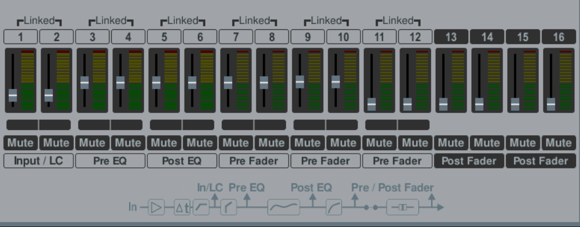Open Post Fader selector for channels 15-16
Viewport: 580px width, 227px height.
click(x=541, y=161)
